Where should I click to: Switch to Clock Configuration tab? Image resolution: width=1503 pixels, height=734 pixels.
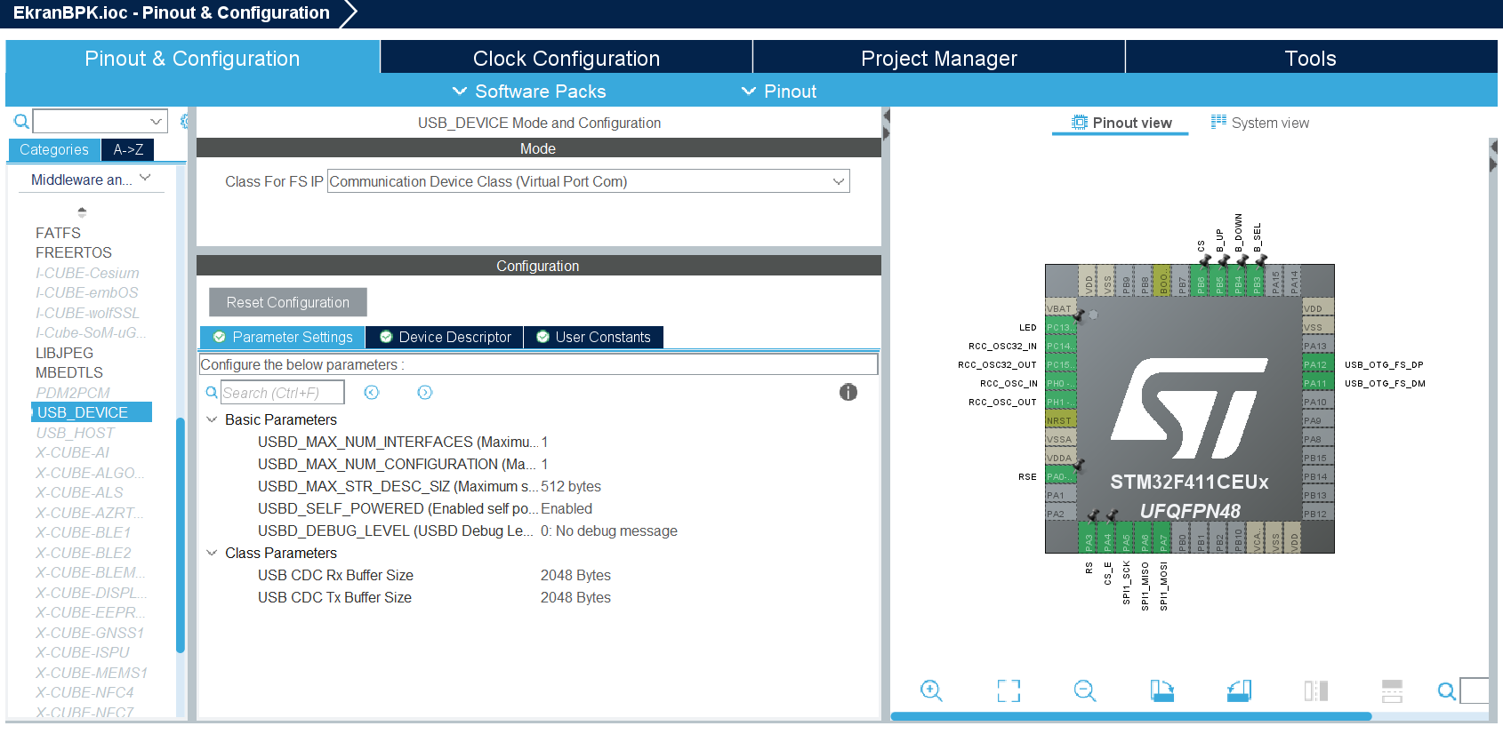(x=567, y=59)
